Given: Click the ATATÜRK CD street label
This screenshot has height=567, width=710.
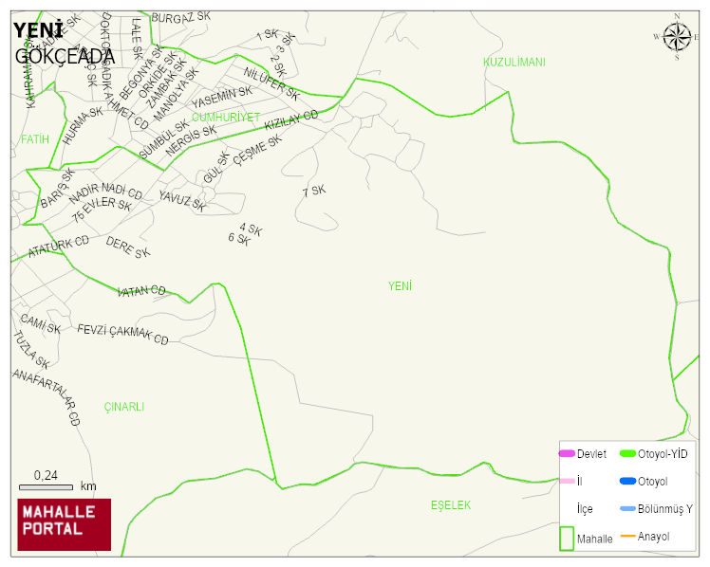Looking at the screenshot, I should pos(59,247).
